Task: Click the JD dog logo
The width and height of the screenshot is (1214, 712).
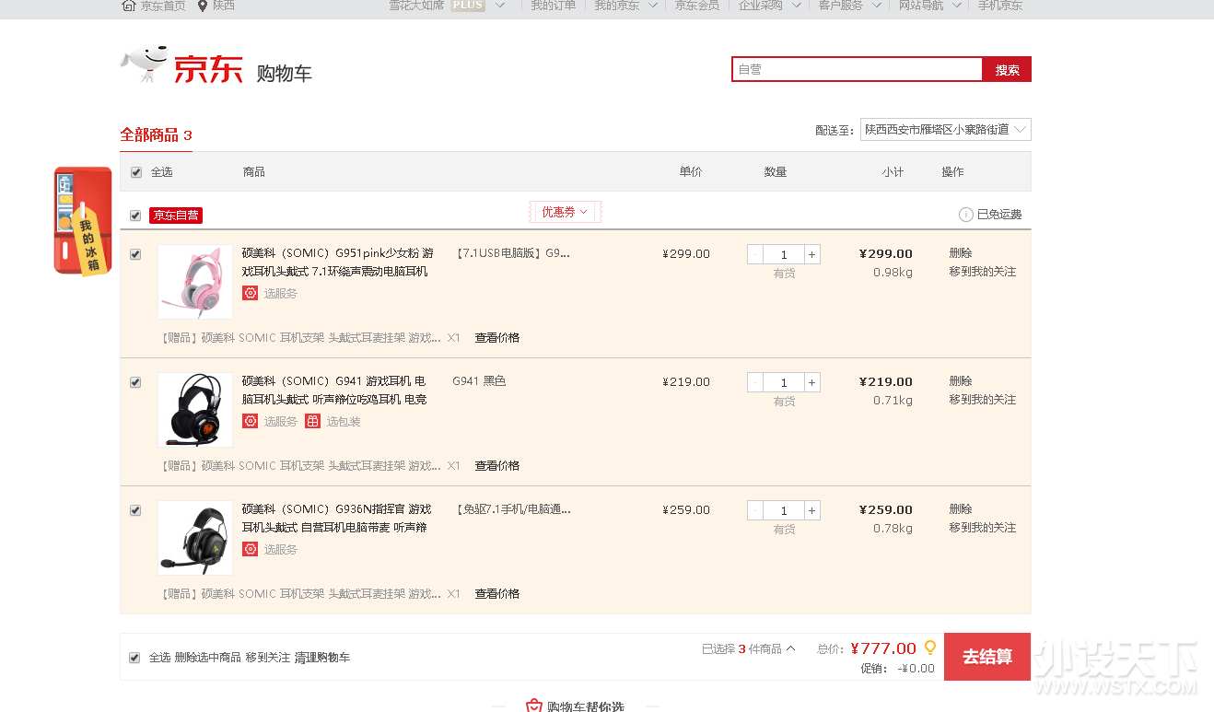Action: (x=144, y=64)
